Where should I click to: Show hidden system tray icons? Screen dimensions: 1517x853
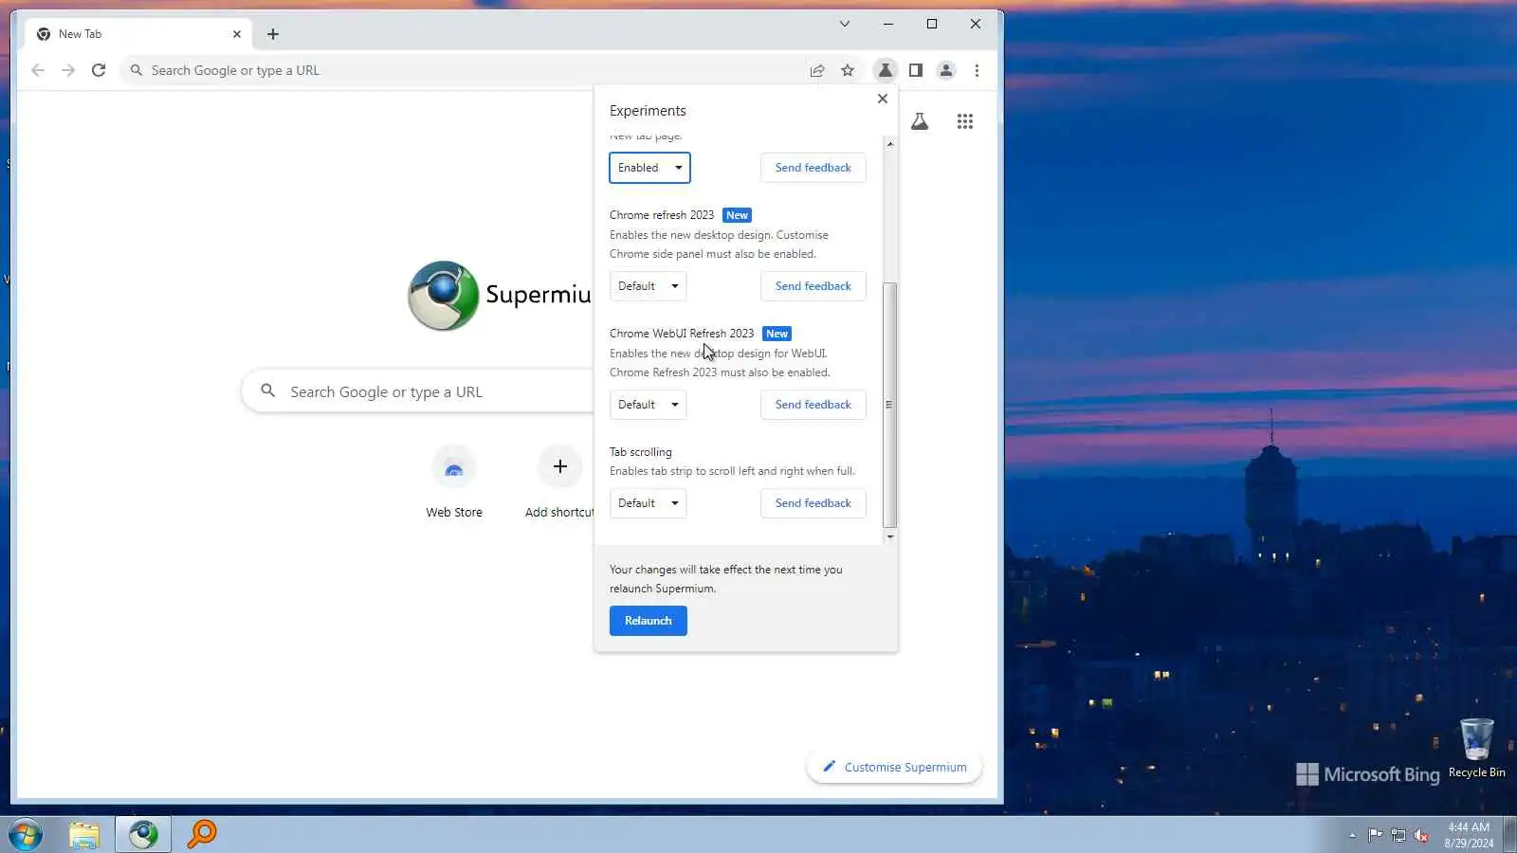[1352, 836]
